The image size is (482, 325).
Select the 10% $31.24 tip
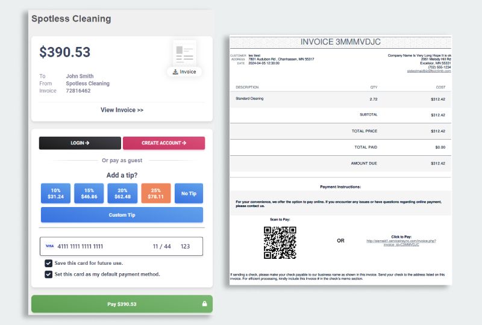pyautogui.click(x=55, y=194)
